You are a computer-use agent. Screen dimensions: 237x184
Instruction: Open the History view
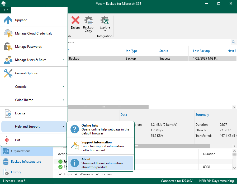tap(16, 172)
